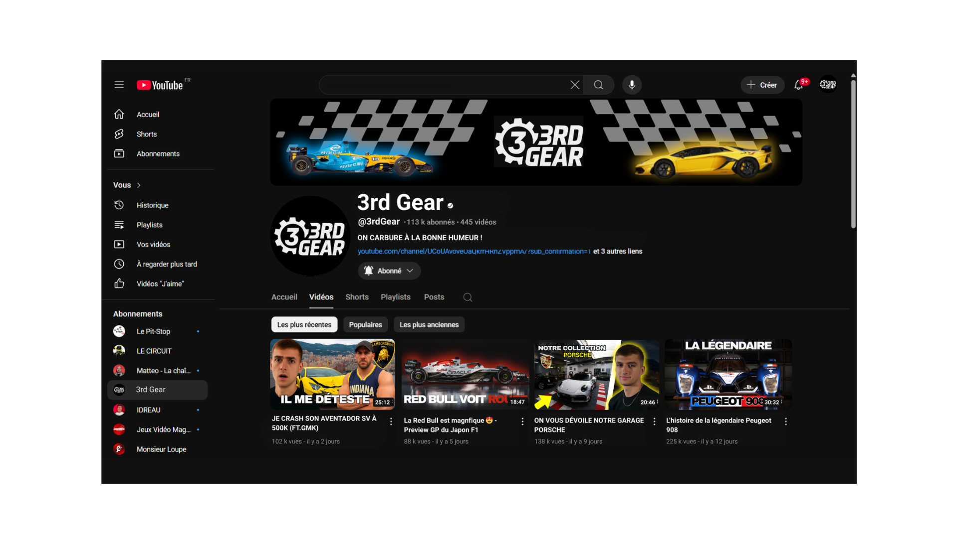958x538 pixels.
Task: Open options menu for Aventador video
Action: (391, 421)
